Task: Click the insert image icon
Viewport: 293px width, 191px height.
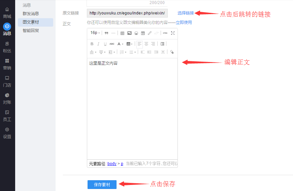Action: tap(129, 33)
